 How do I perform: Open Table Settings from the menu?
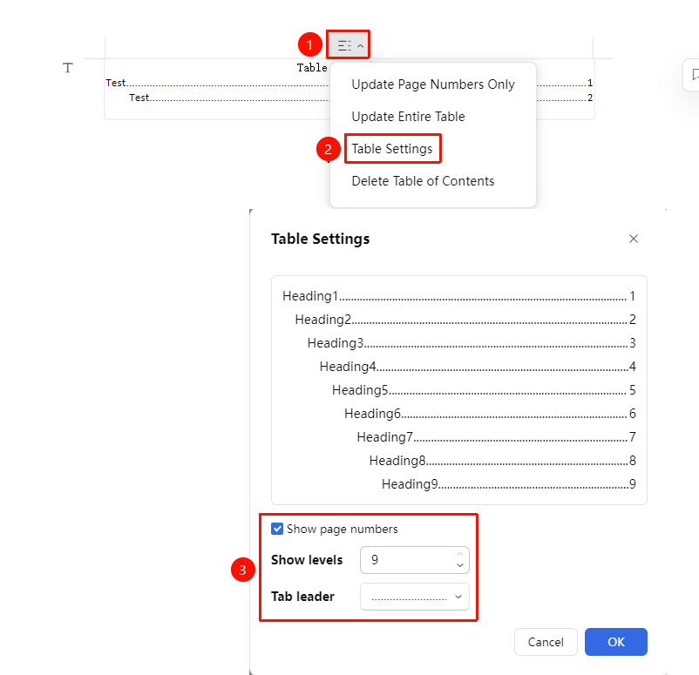(x=392, y=149)
